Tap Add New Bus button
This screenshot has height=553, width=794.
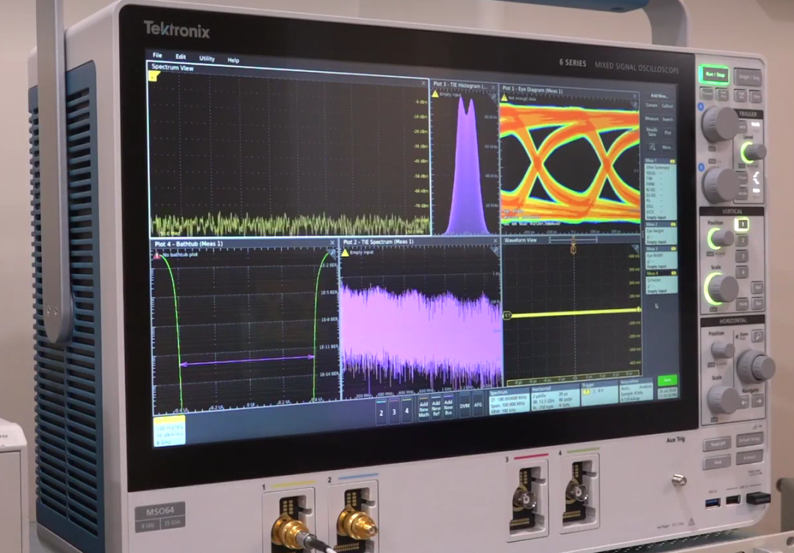(448, 408)
